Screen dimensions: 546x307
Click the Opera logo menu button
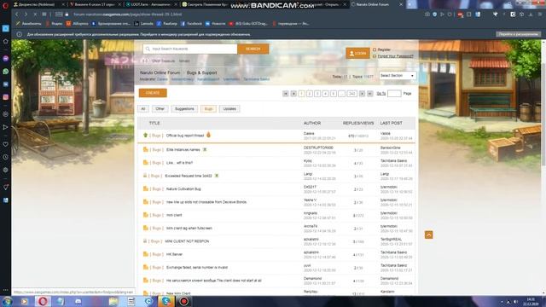click(x=5, y=5)
